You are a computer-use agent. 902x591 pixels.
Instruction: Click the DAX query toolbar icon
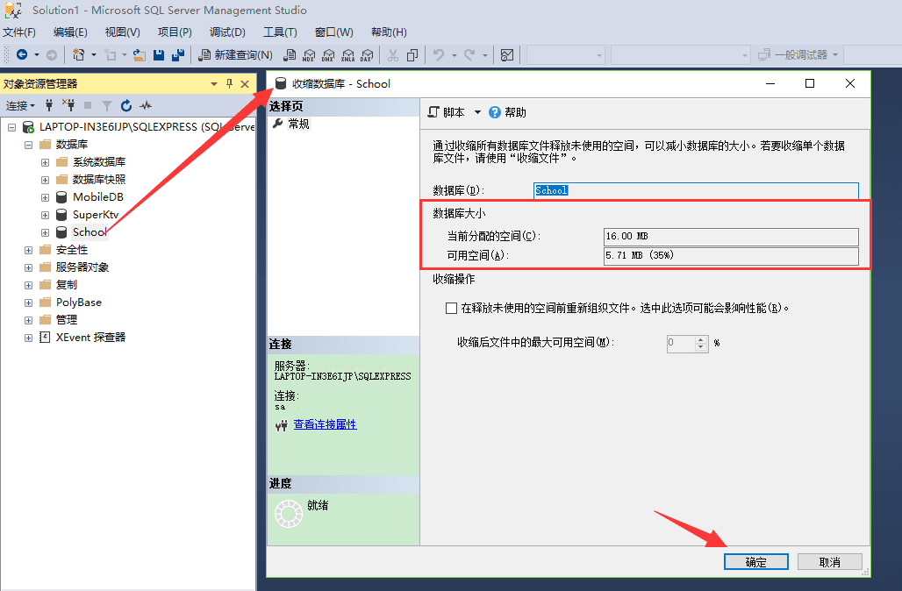click(367, 55)
